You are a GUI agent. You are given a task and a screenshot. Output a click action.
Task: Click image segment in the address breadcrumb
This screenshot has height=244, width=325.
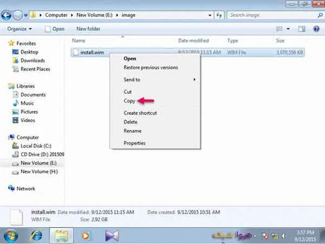128,15
